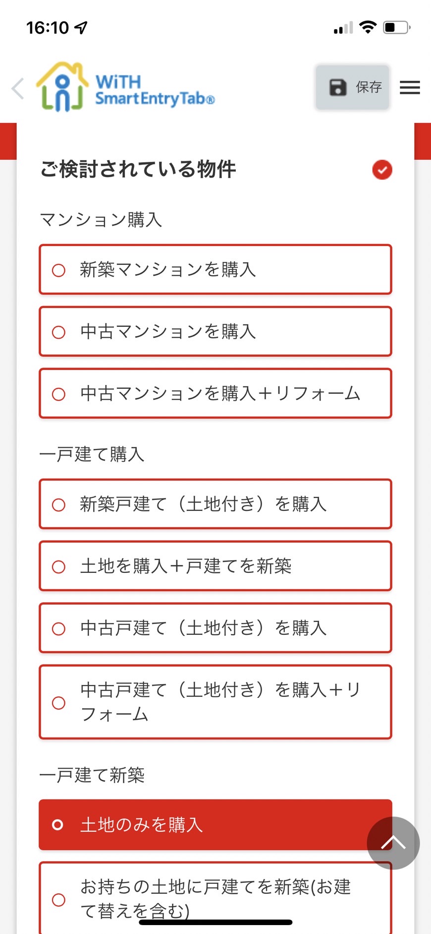Tap the scroll-to-top arrow button
The image size is (431, 934).
coord(393,843)
